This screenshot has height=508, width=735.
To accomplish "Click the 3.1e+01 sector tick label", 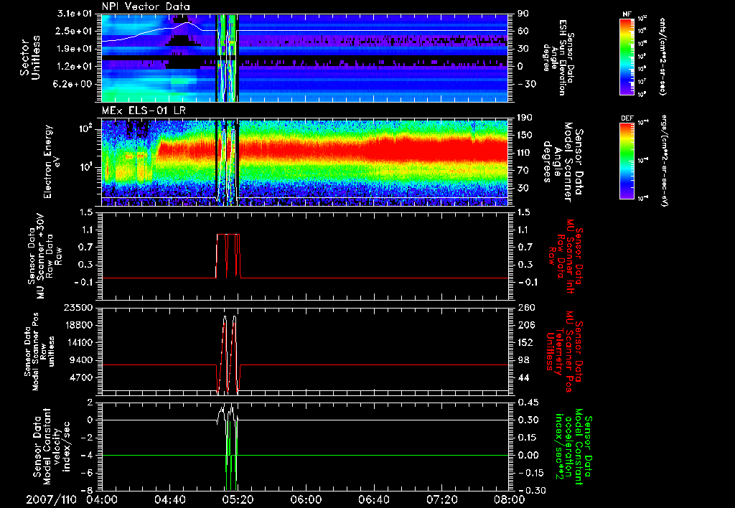I will (x=75, y=14).
